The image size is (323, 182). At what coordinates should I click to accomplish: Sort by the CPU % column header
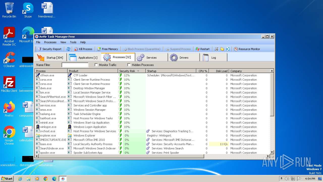pyautogui.click(x=203, y=71)
